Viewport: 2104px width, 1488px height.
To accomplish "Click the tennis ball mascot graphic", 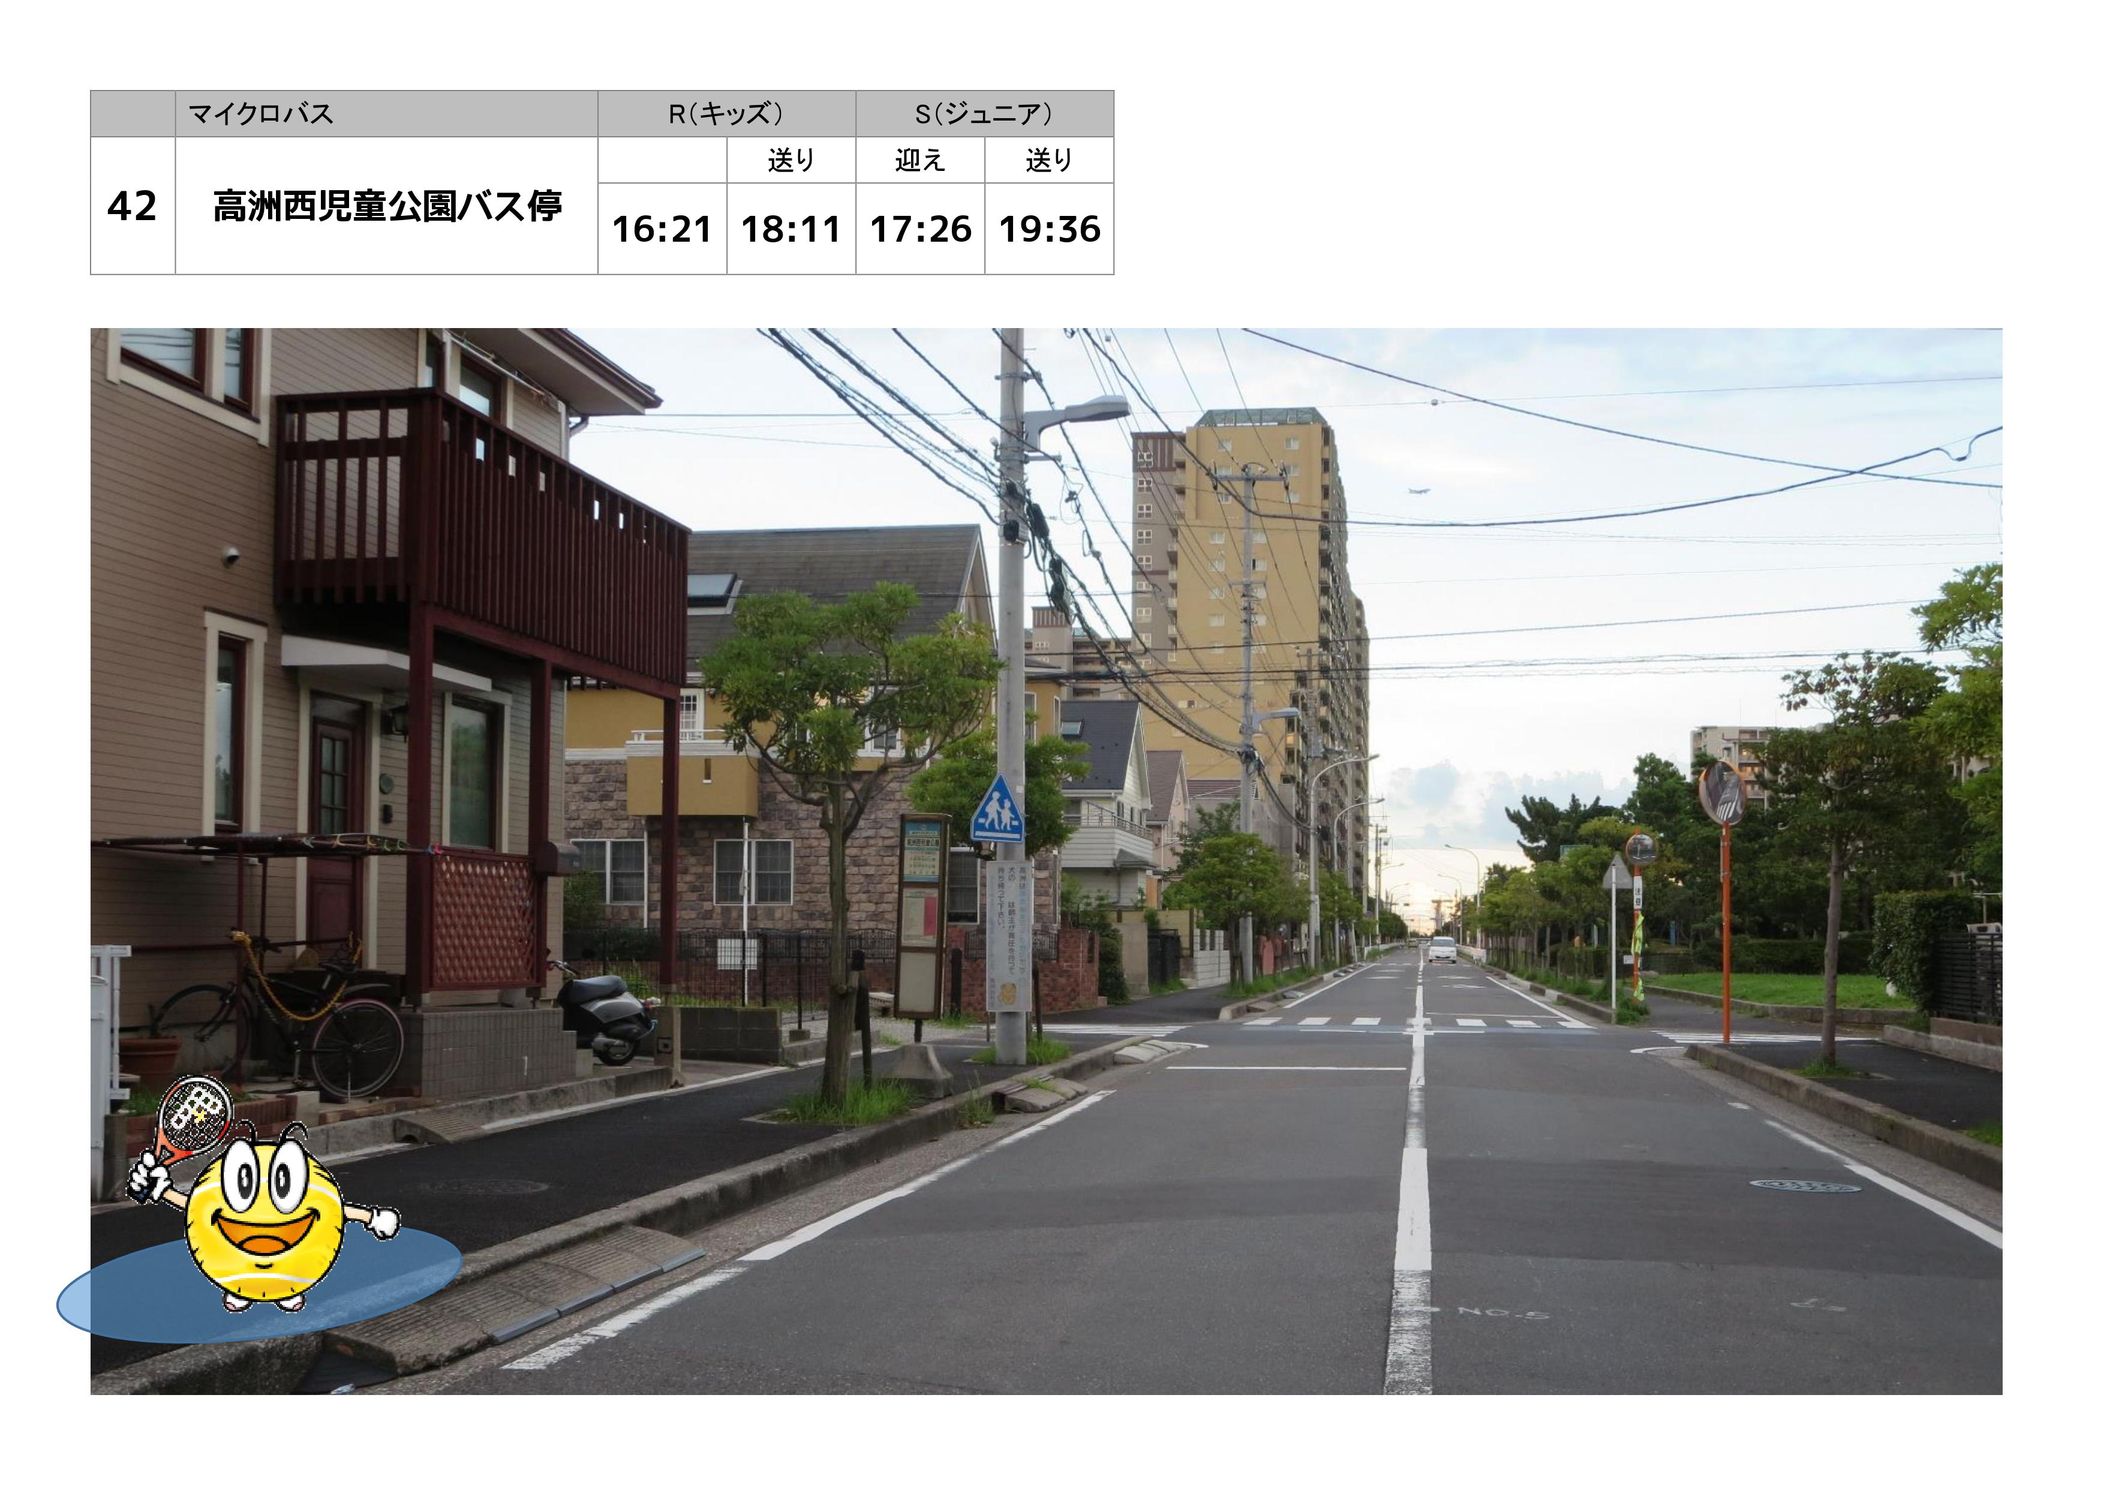I will pos(263,1194).
